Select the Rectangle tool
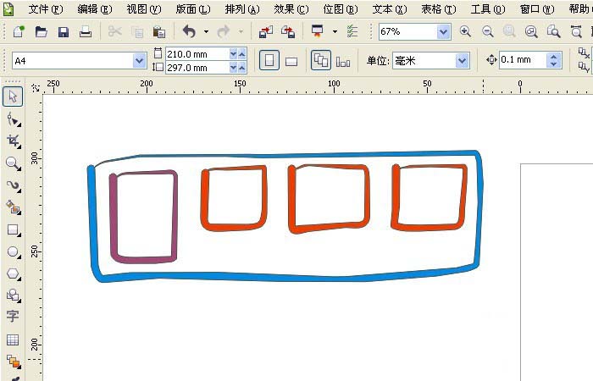The height and width of the screenshot is (381, 593). coord(14,229)
